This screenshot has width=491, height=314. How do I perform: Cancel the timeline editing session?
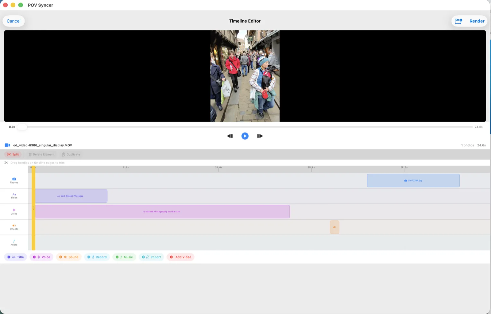14,21
